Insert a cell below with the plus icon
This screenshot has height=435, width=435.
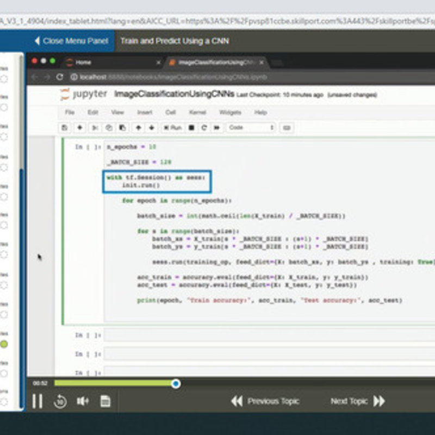tap(80, 128)
